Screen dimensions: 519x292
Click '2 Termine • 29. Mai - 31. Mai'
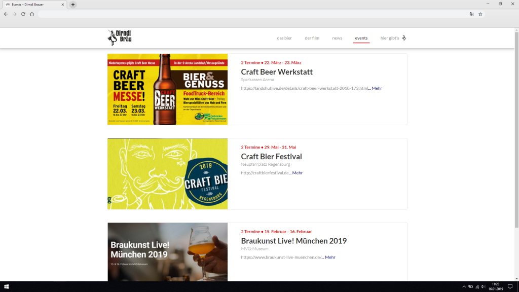pyautogui.click(x=269, y=147)
